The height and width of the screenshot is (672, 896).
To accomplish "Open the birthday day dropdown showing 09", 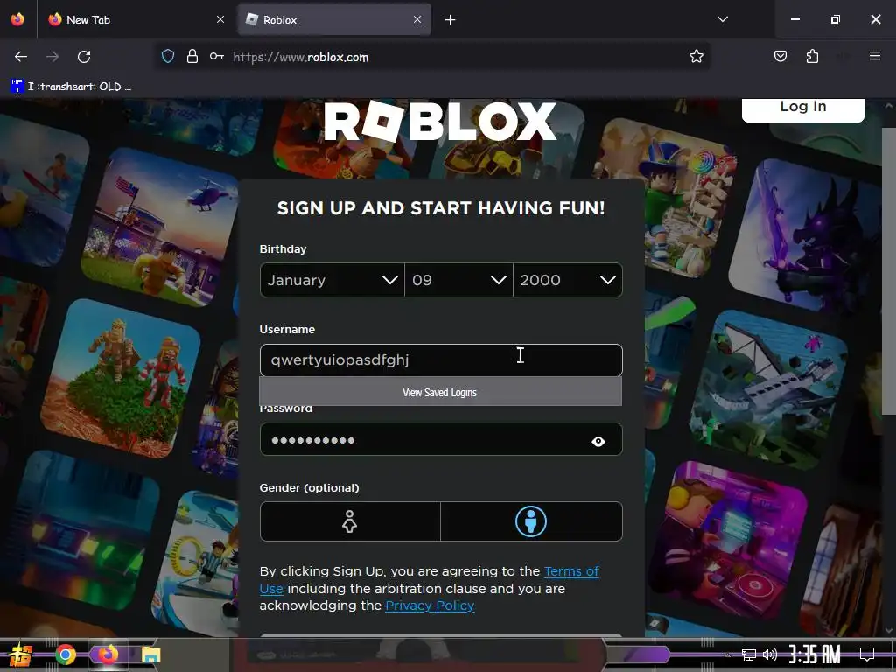I will click(458, 280).
